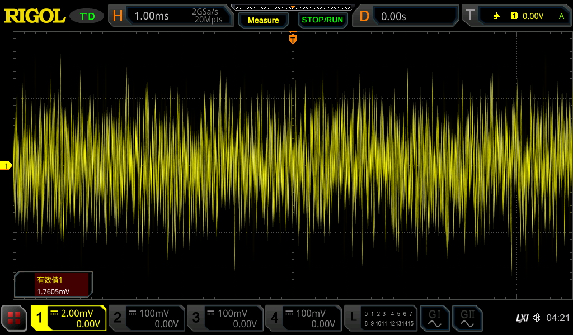The image size is (573, 335).
Task: Open the red function navigation grid icon
Action: tap(14, 318)
